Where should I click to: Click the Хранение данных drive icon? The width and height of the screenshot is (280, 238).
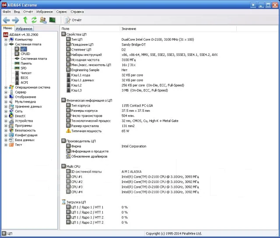coord(11,107)
